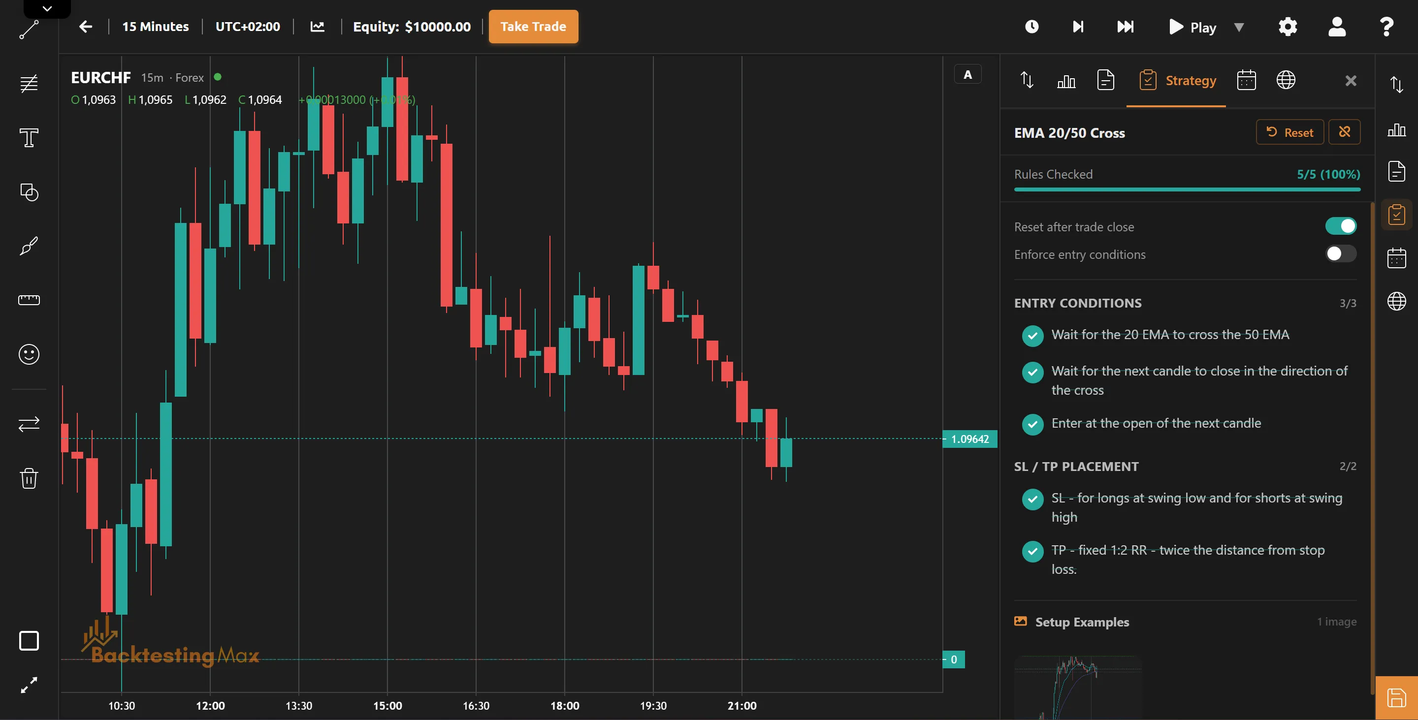The image size is (1418, 720).
Task: Open the Play speed dropdown arrow
Action: [1239, 27]
